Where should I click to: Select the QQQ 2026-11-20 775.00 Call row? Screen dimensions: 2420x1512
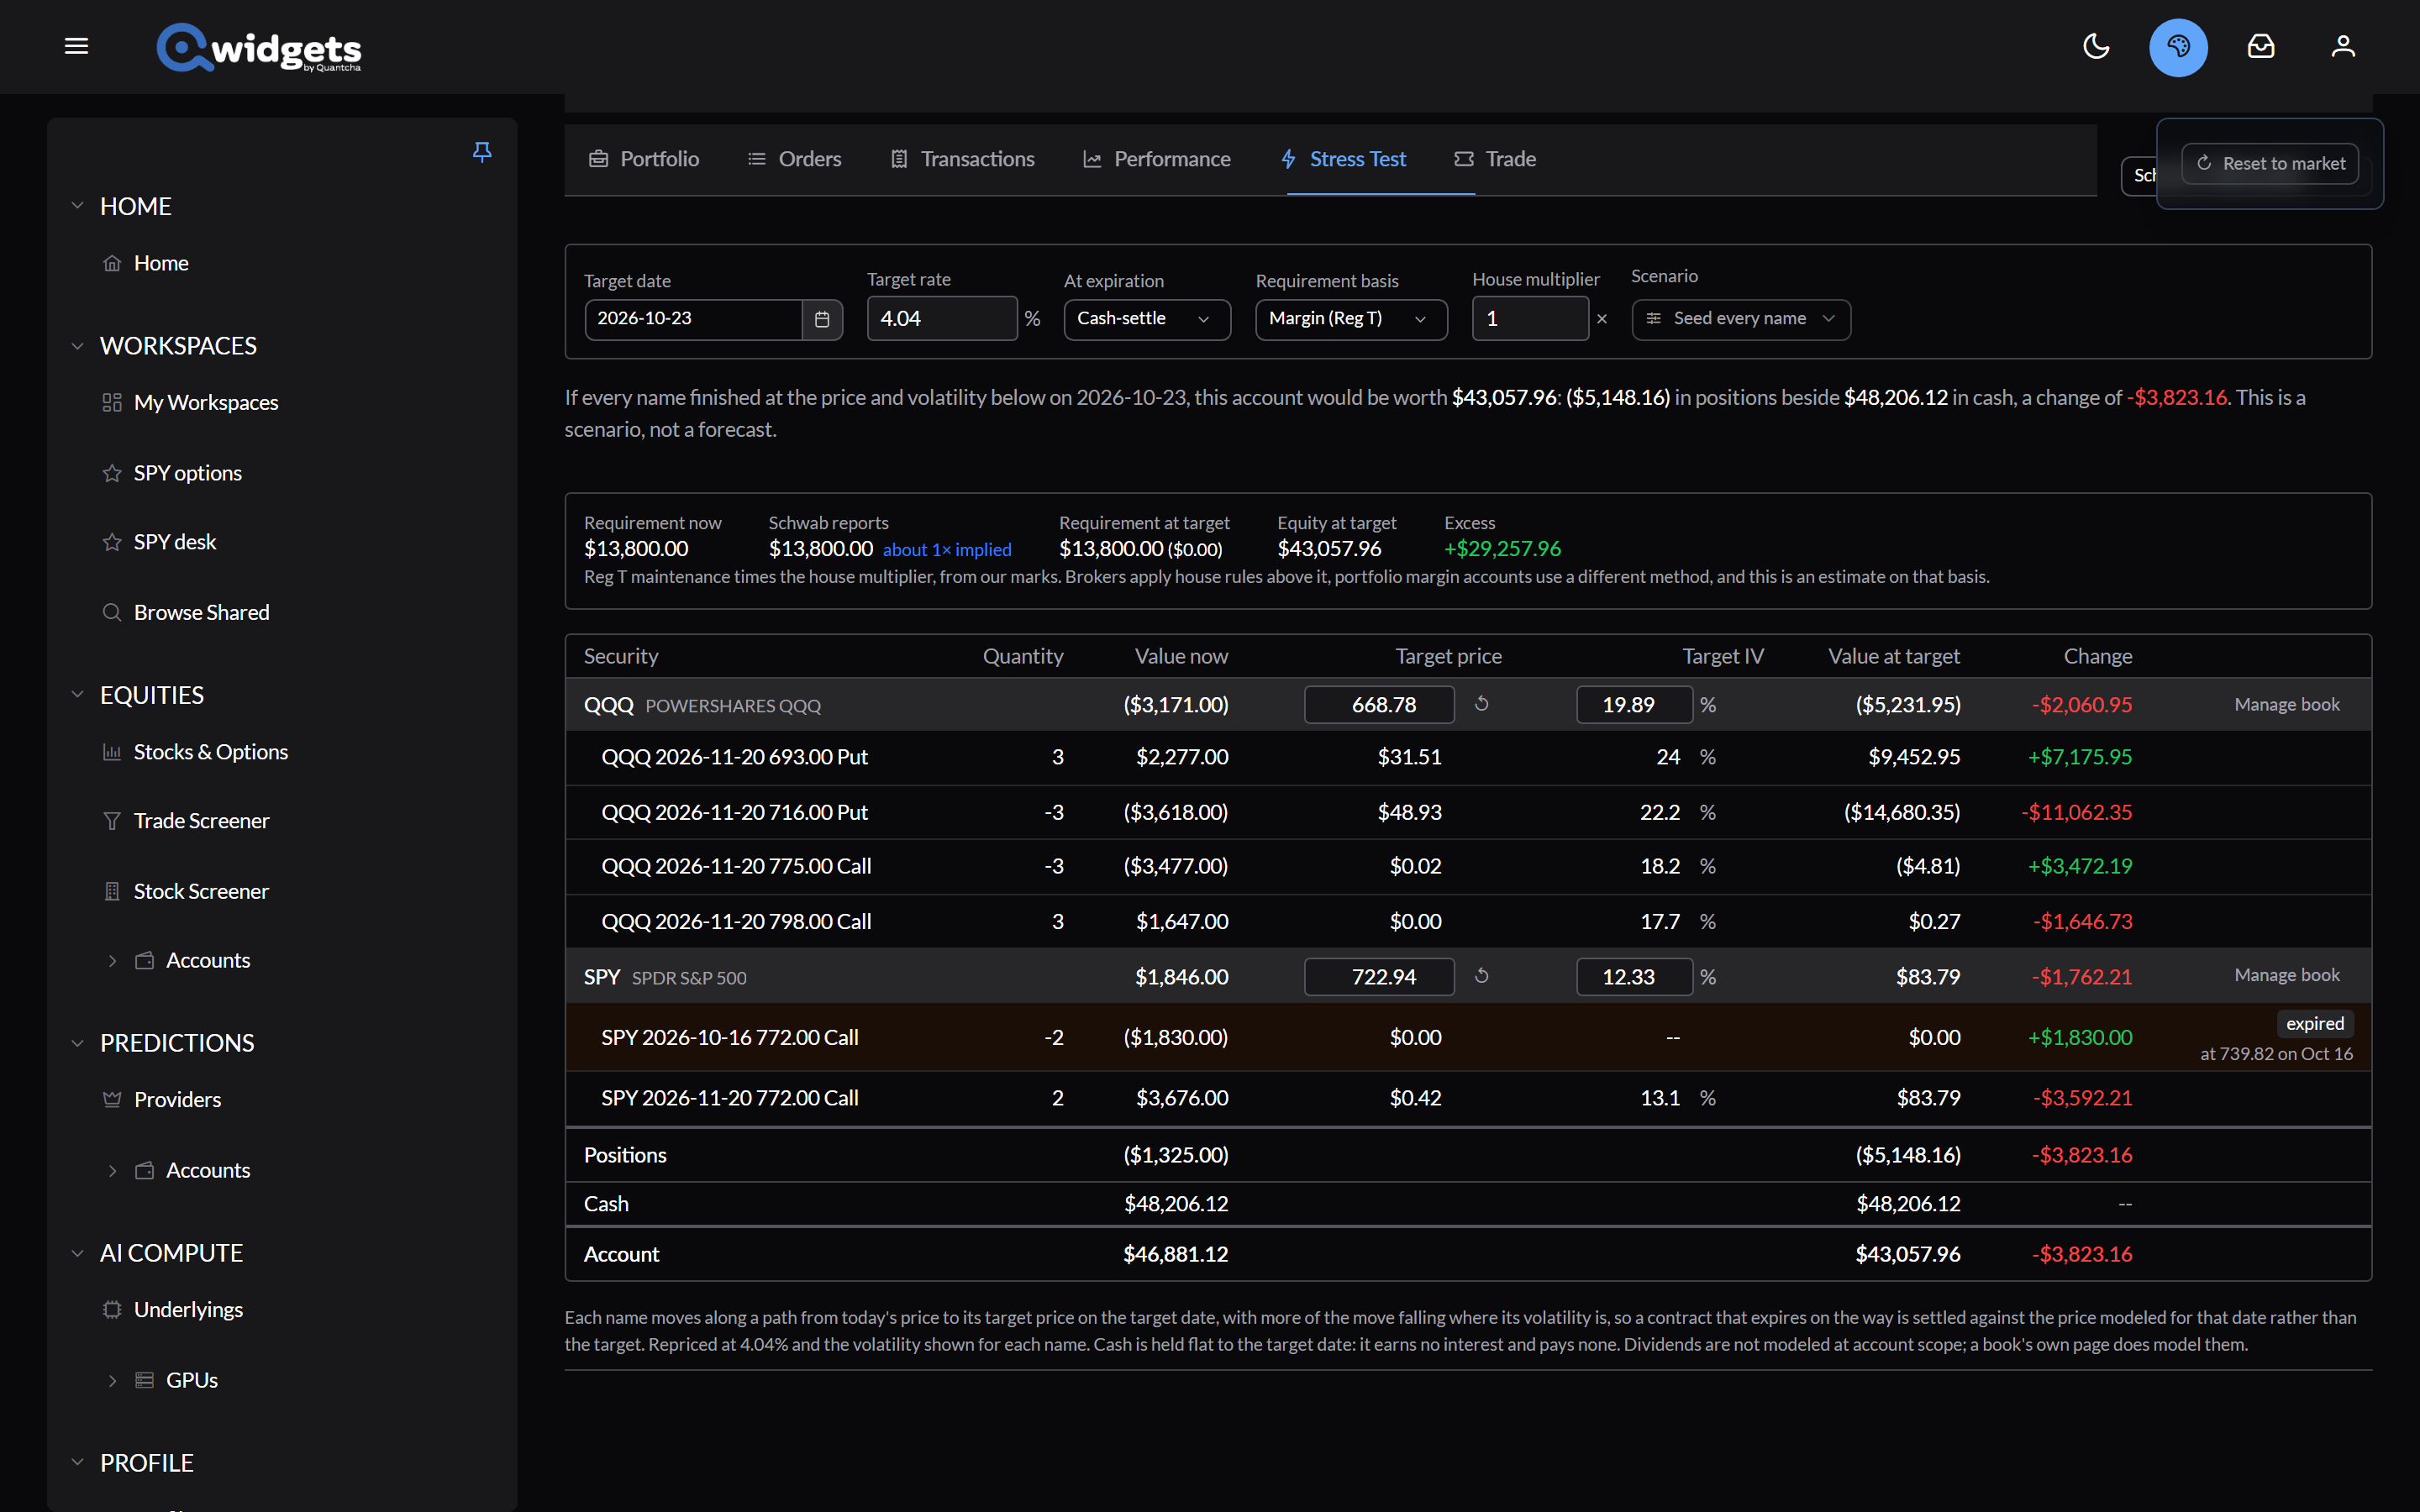pos(1468,866)
